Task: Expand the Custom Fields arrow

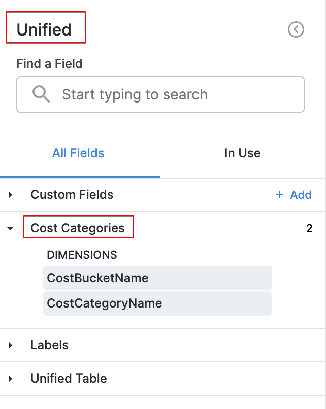Action: tap(10, 195)
